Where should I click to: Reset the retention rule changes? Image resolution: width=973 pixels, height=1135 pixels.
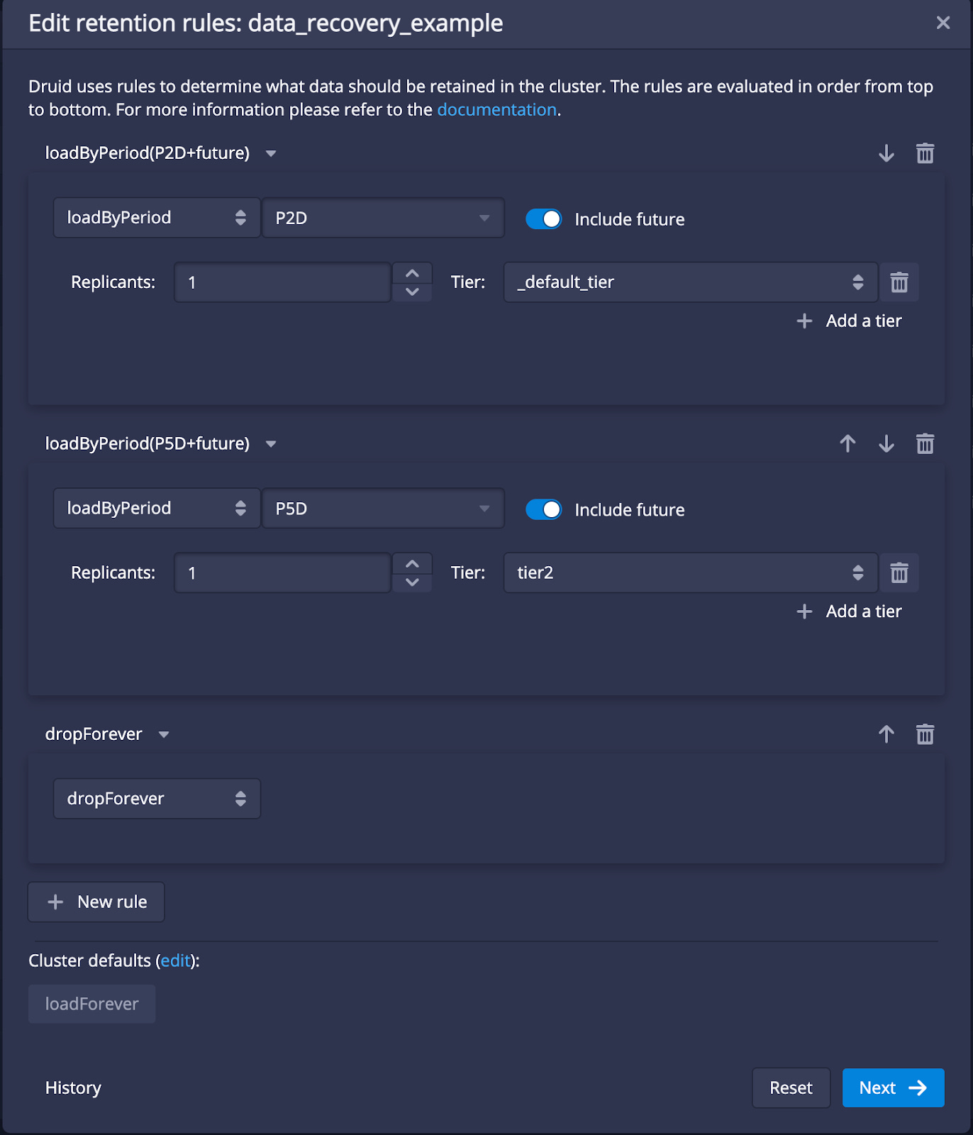click(791, 1088)
